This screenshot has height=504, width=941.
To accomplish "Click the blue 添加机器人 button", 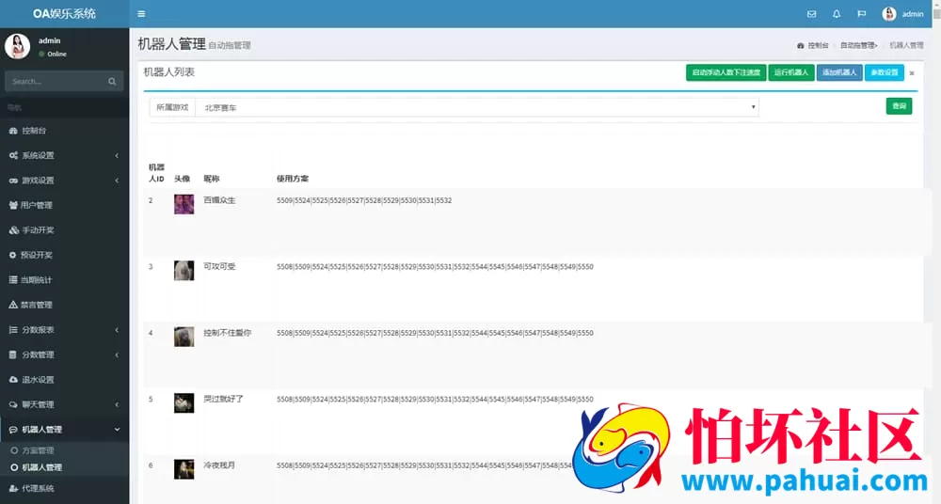I will coord(839,72).
